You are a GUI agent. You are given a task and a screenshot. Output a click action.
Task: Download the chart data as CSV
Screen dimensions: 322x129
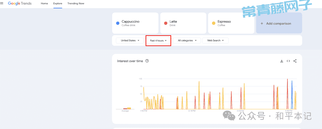pyautogui.click(x=281, y=61)
